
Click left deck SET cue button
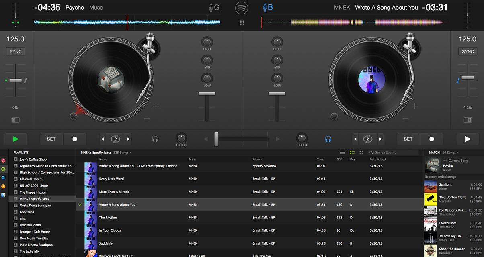coord(51,139)
